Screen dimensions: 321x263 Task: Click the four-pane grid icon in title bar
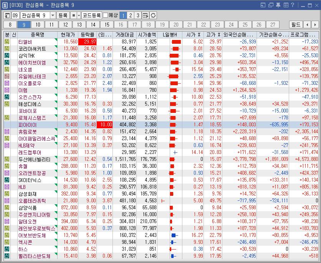pyautogui.click(x=286, y=5)
